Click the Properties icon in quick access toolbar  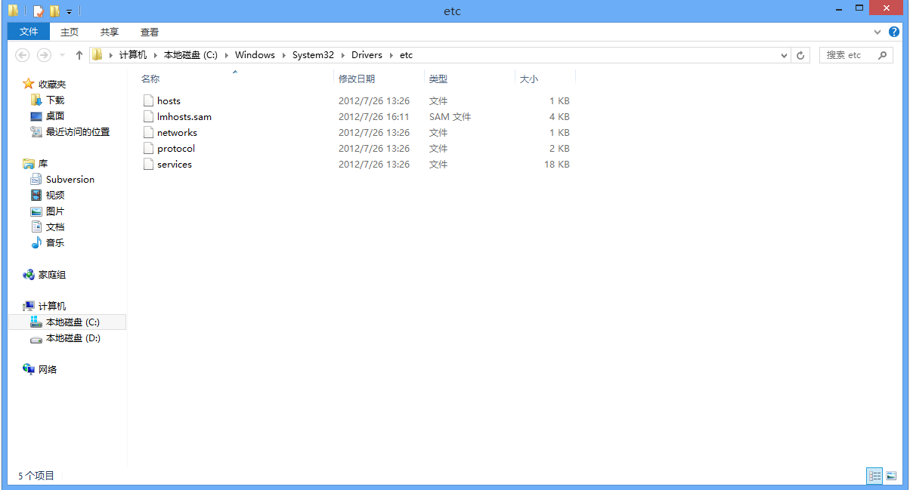pos(38,11)
